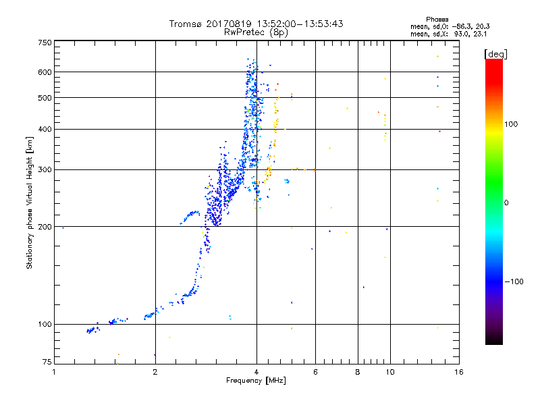Click the x-axis tick label '4'
This screenshot has height=405, width=540.
pos(256,372)
